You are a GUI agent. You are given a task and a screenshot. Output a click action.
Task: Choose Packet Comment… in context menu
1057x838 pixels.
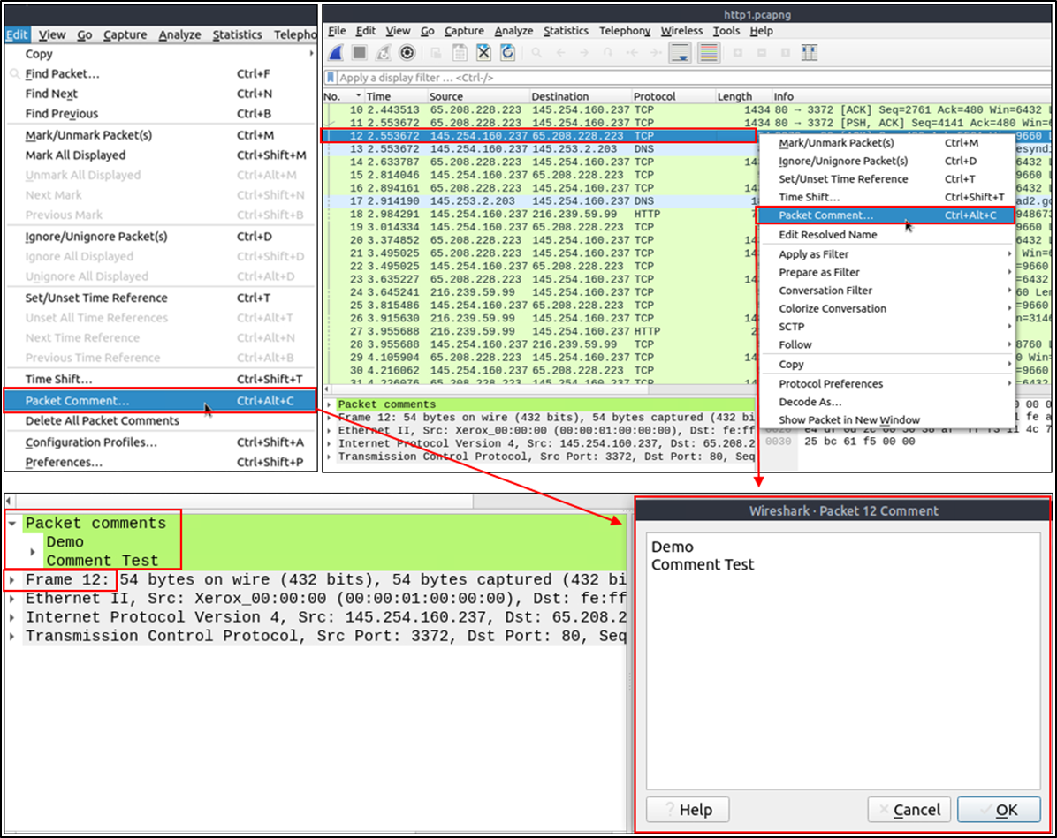886,215
